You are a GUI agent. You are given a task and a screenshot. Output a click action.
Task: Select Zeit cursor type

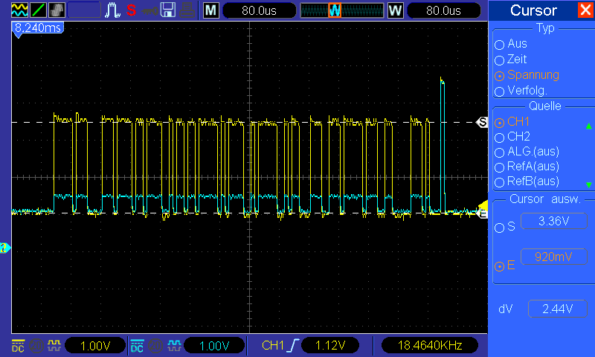[x=511, y=59]
